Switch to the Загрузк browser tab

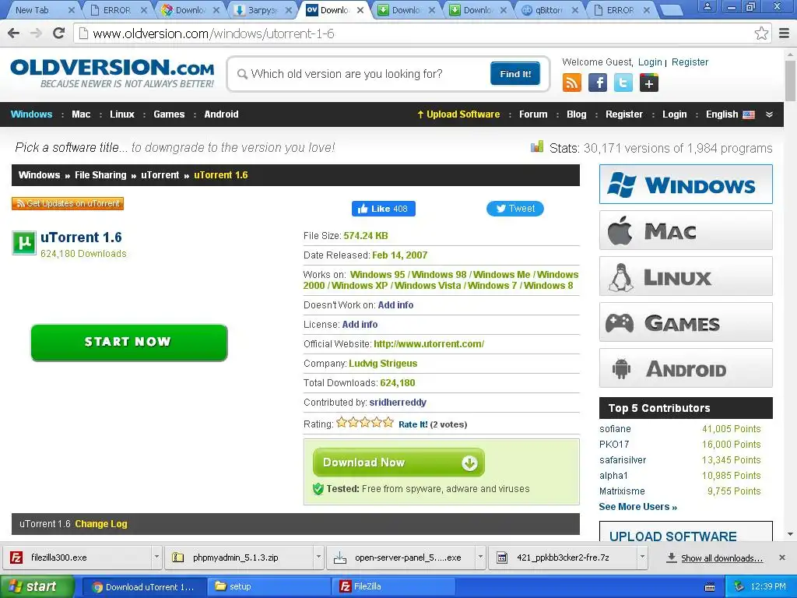pyautogui.click(x=263, y=9)
